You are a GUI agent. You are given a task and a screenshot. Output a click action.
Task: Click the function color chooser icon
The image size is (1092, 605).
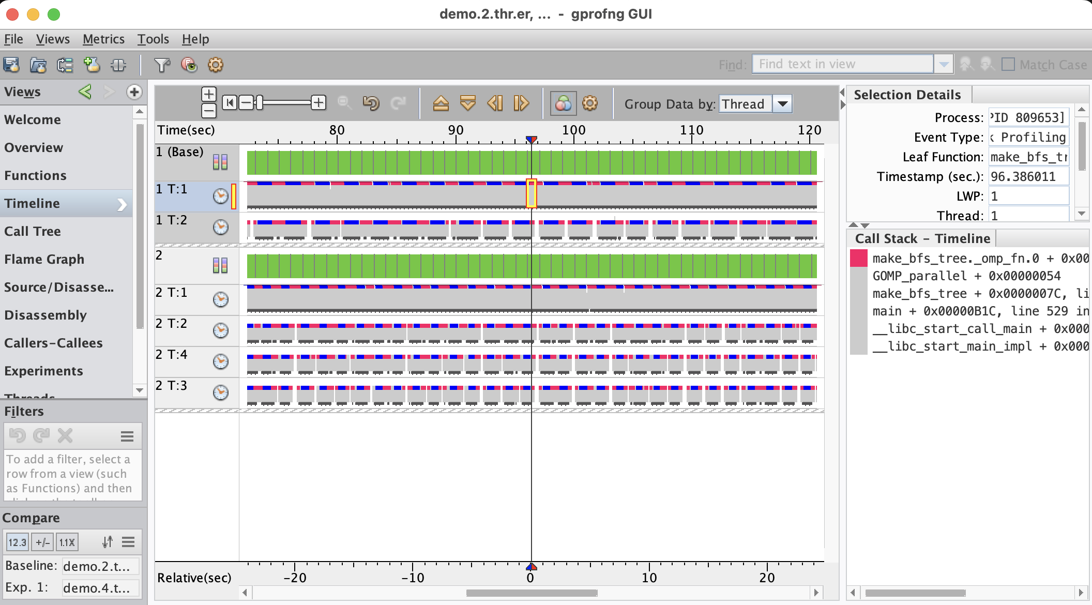pyautogui.click(x=563, y=103)
